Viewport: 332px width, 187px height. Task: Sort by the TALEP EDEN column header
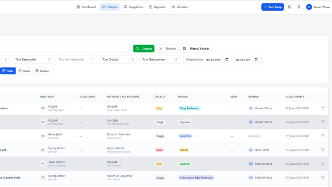[47, 97]
